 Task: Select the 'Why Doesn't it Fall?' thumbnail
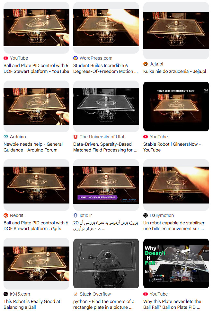(x=176, y=264)
